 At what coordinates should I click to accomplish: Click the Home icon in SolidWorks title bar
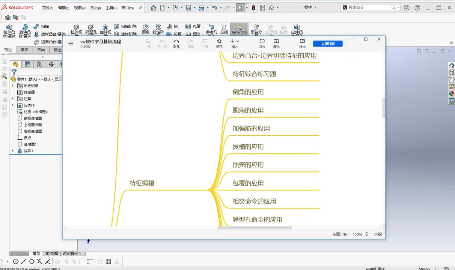(x=153, y=7)
